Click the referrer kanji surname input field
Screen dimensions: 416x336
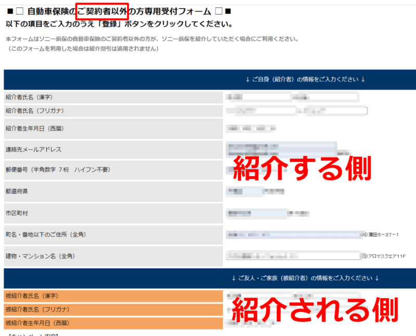[x=257, y=97]
